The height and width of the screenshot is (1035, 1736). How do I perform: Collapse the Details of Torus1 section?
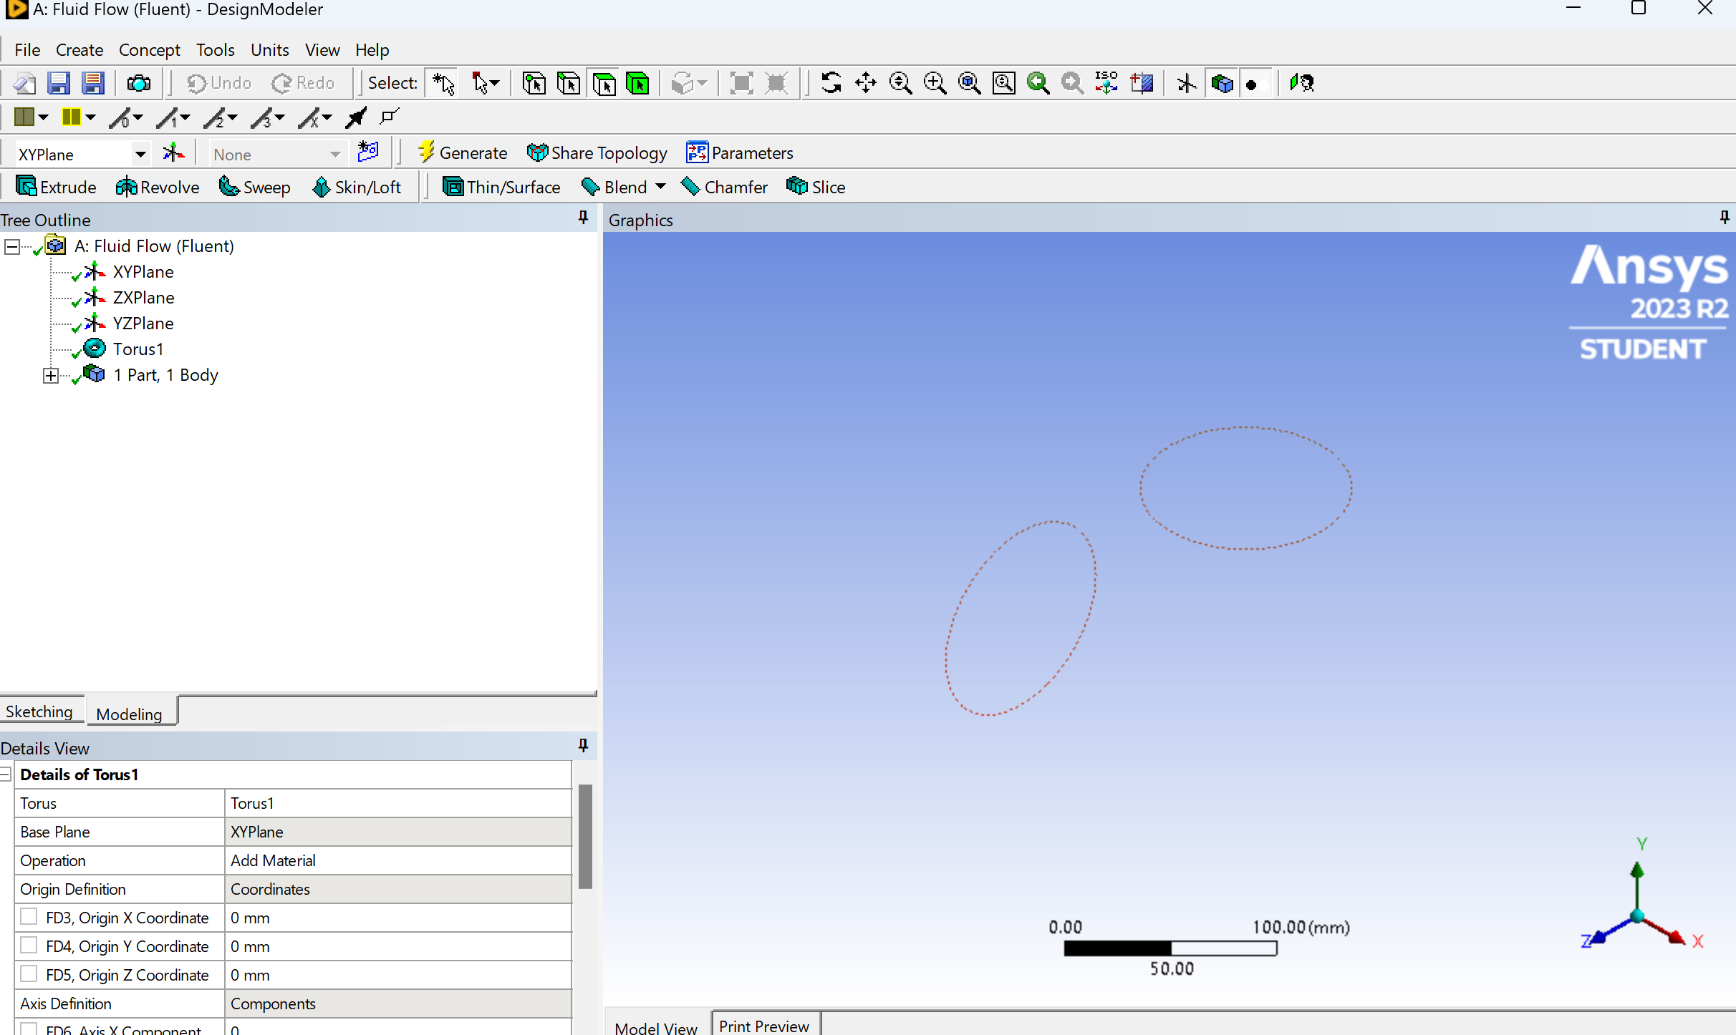pyautogui.click(x=6, y=774)
